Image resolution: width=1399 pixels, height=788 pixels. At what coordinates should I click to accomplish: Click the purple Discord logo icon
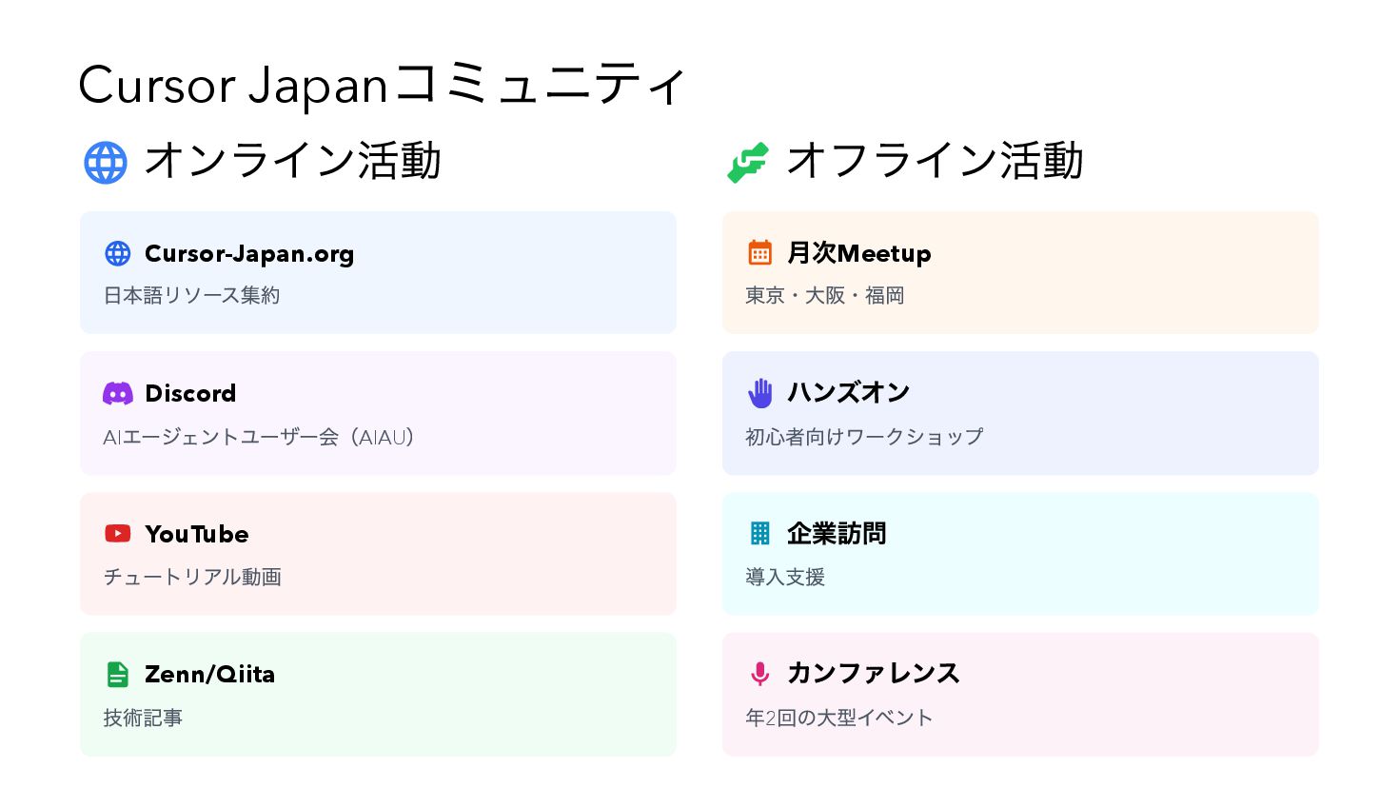[x=118, y=393]
